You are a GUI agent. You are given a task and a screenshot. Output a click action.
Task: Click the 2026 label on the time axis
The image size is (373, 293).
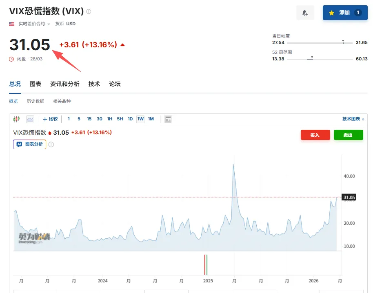tap(313, 281)
